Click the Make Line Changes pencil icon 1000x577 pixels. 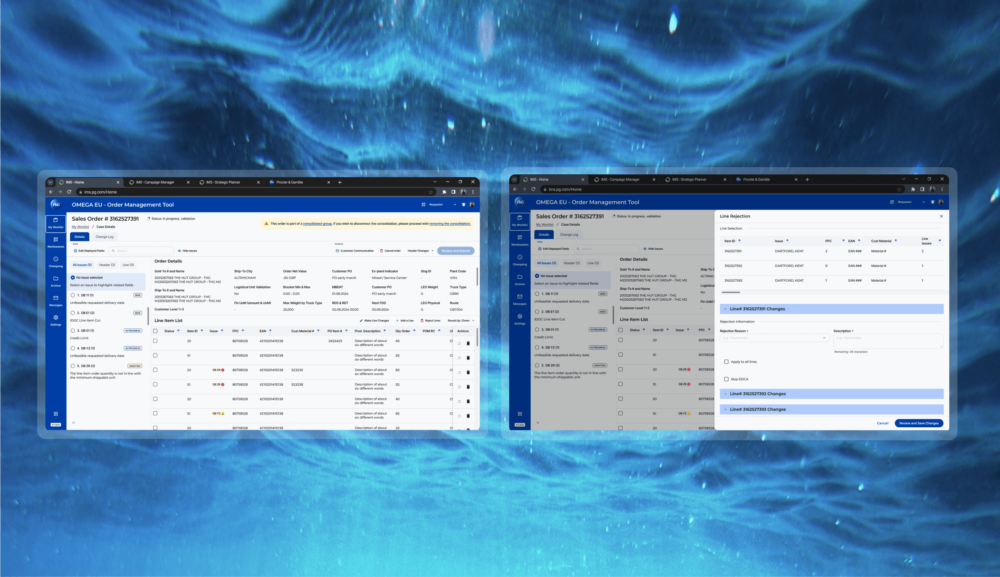[361, 321]
